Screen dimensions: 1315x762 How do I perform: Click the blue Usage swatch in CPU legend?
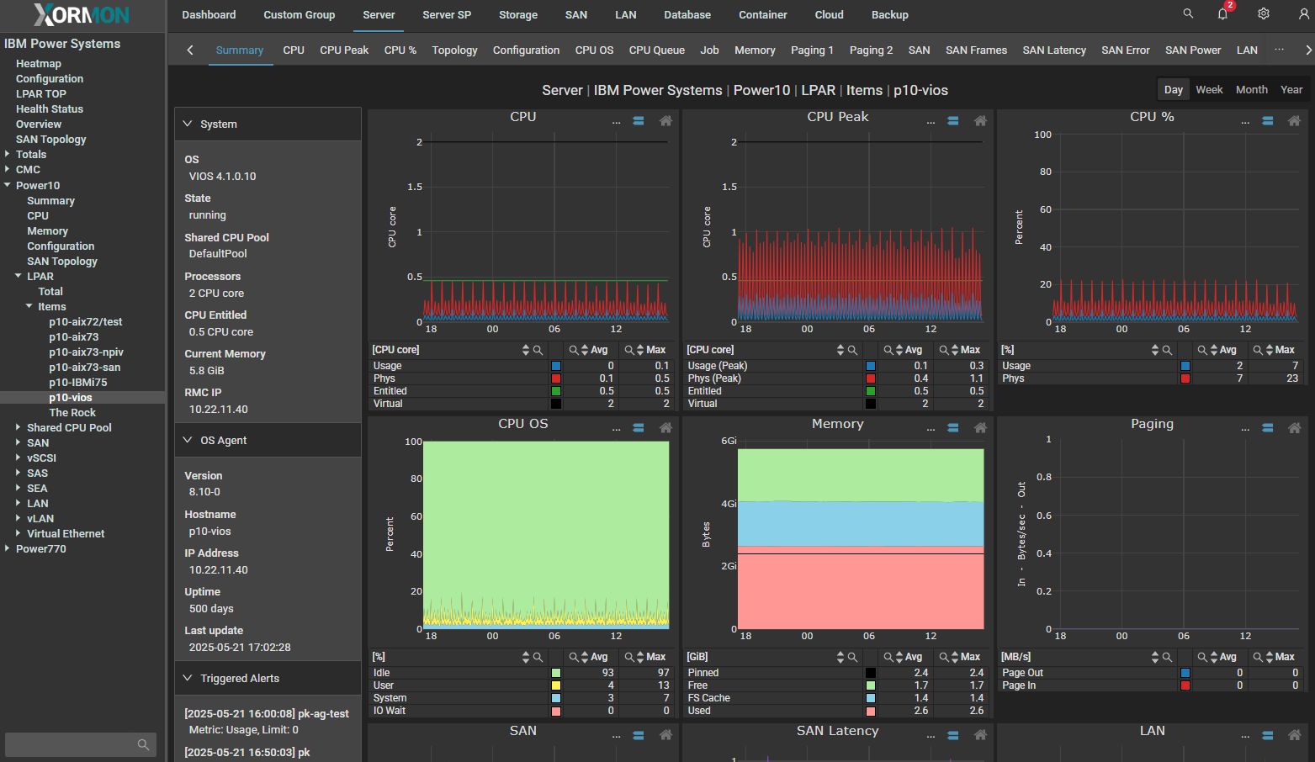tap(556, 366)
